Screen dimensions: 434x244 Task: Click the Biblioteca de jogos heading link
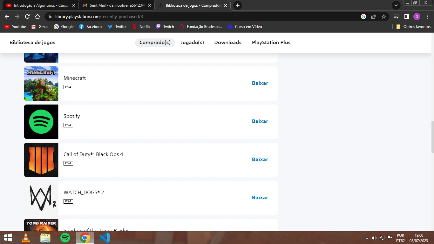(32, 43)
